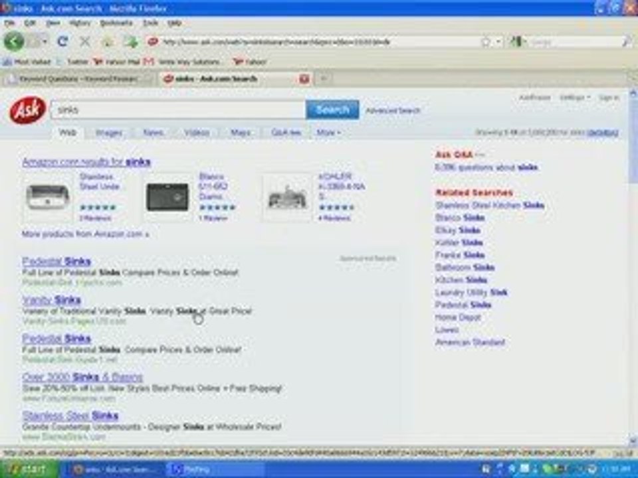Open the File menu
The height and width of the screenshot is (478, 638).
(x=10, y=23)
